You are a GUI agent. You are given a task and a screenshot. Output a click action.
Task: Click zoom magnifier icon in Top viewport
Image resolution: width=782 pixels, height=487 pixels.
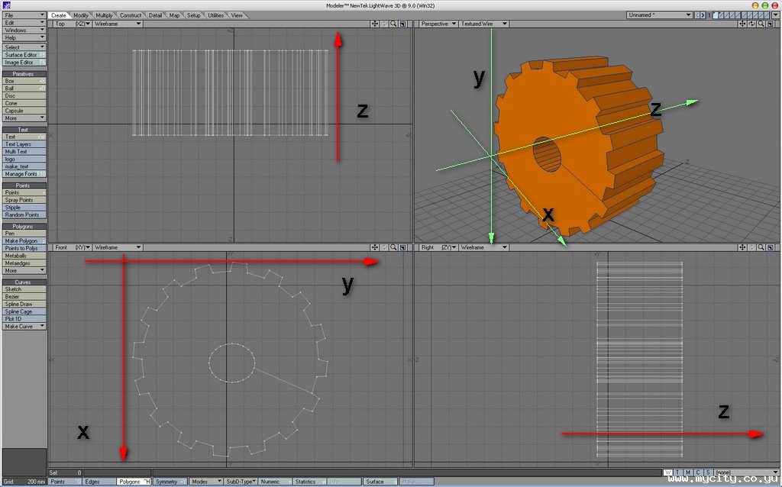(393, 24)
